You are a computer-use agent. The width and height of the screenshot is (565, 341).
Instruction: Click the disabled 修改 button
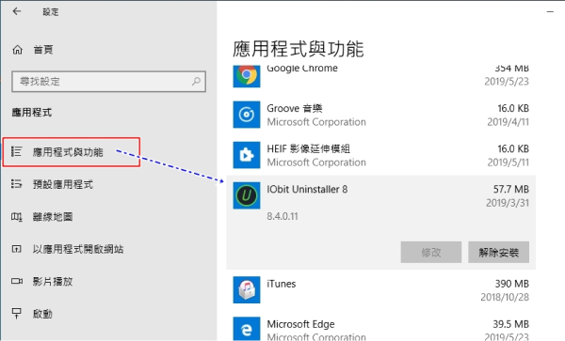coord(431,253)
